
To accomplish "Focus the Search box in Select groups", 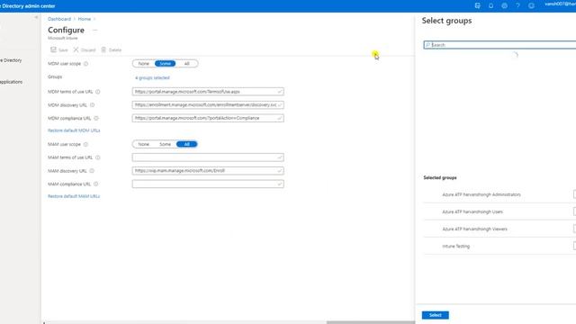I will (x=499, y=45).
